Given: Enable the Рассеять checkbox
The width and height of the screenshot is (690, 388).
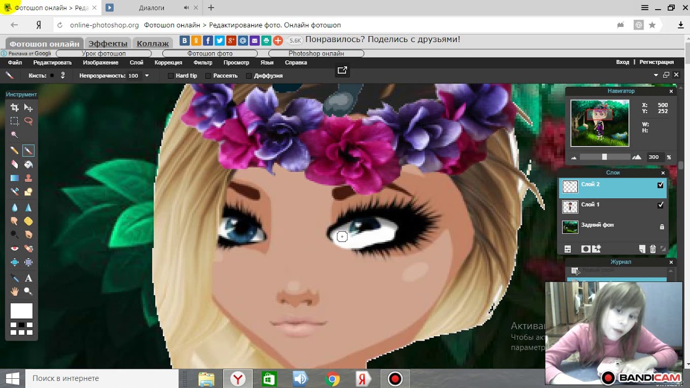Looking at the screenshot, I should coord(208,76).
